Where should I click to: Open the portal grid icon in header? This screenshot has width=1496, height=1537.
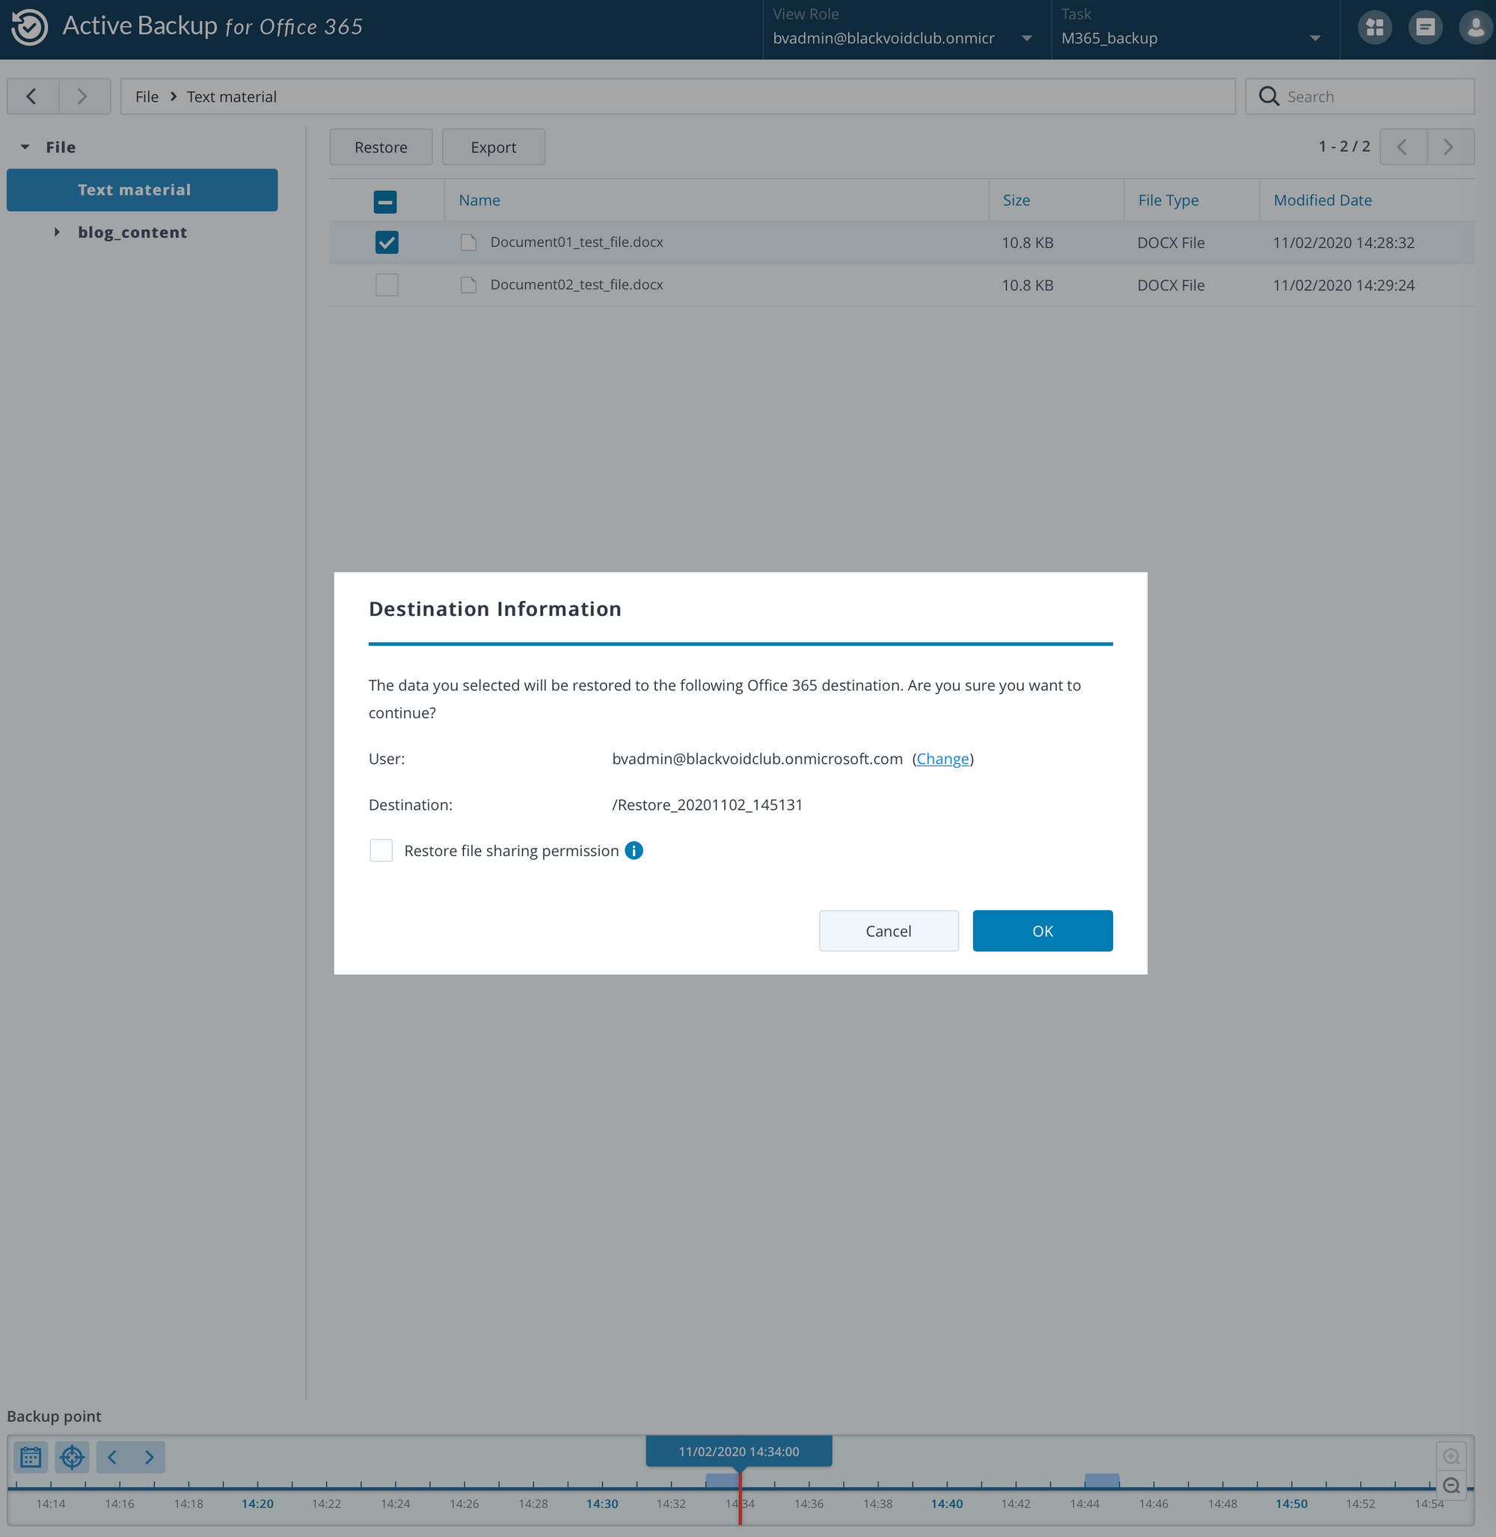click(1374, 28)
